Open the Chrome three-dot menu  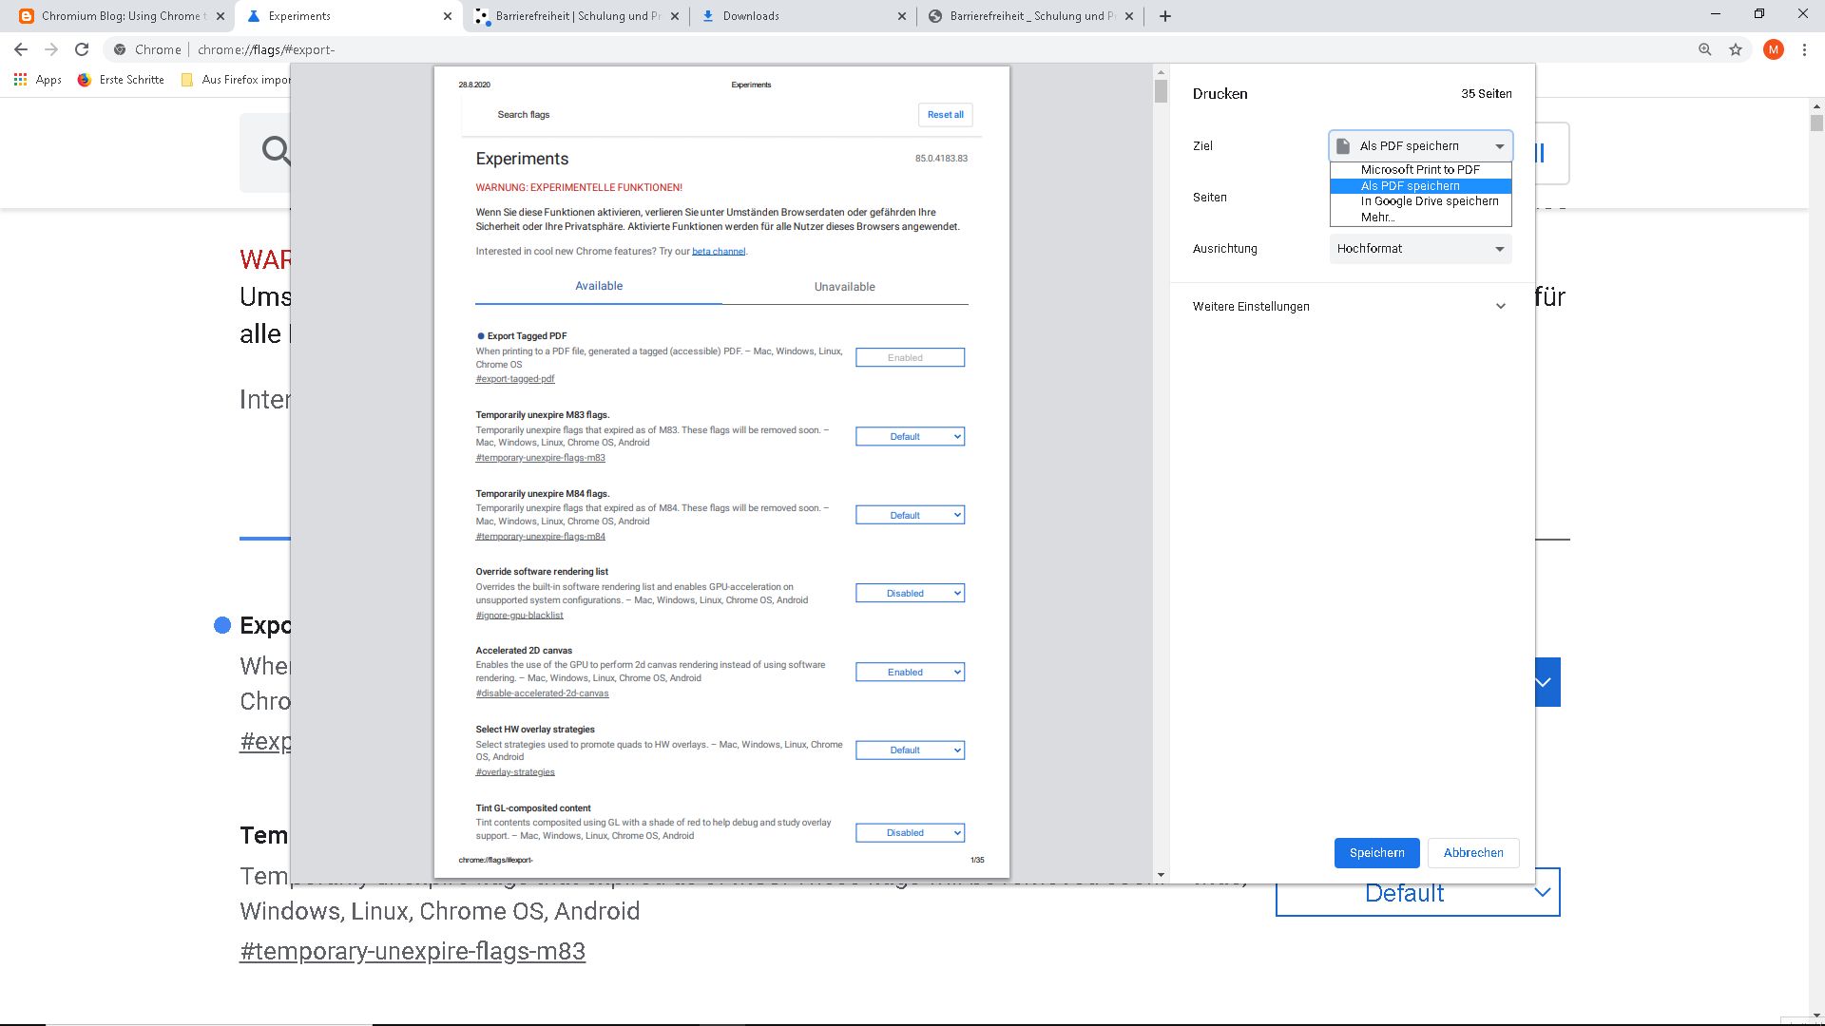click(x=1803, y=49)
